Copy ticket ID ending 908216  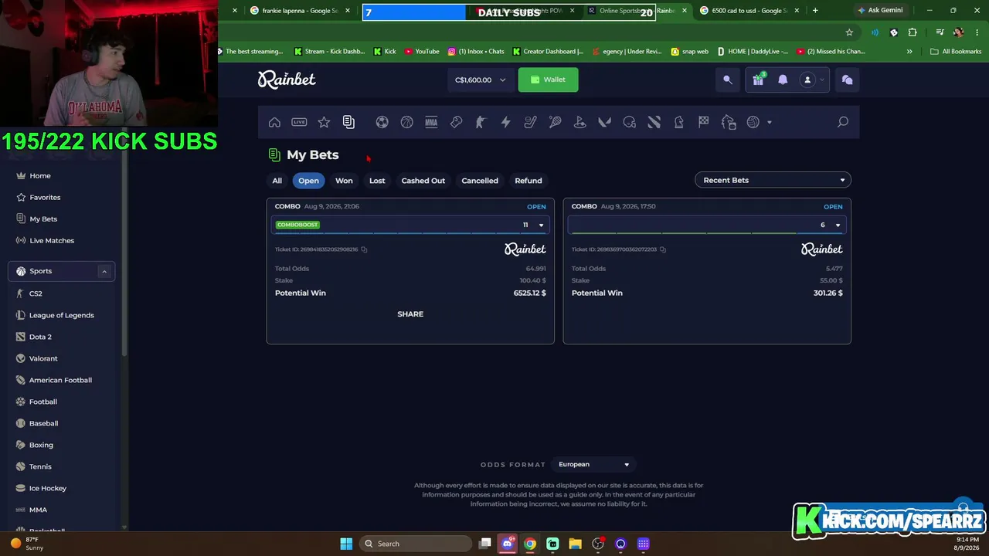tap(364, 249)
